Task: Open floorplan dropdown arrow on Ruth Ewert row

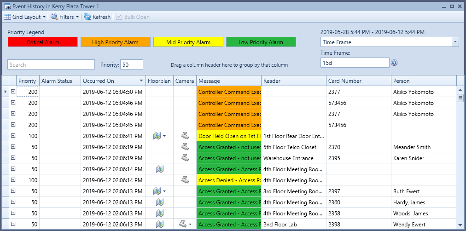Action: pos(164,191)
